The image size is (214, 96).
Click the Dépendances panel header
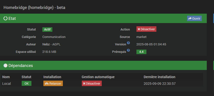103,65
